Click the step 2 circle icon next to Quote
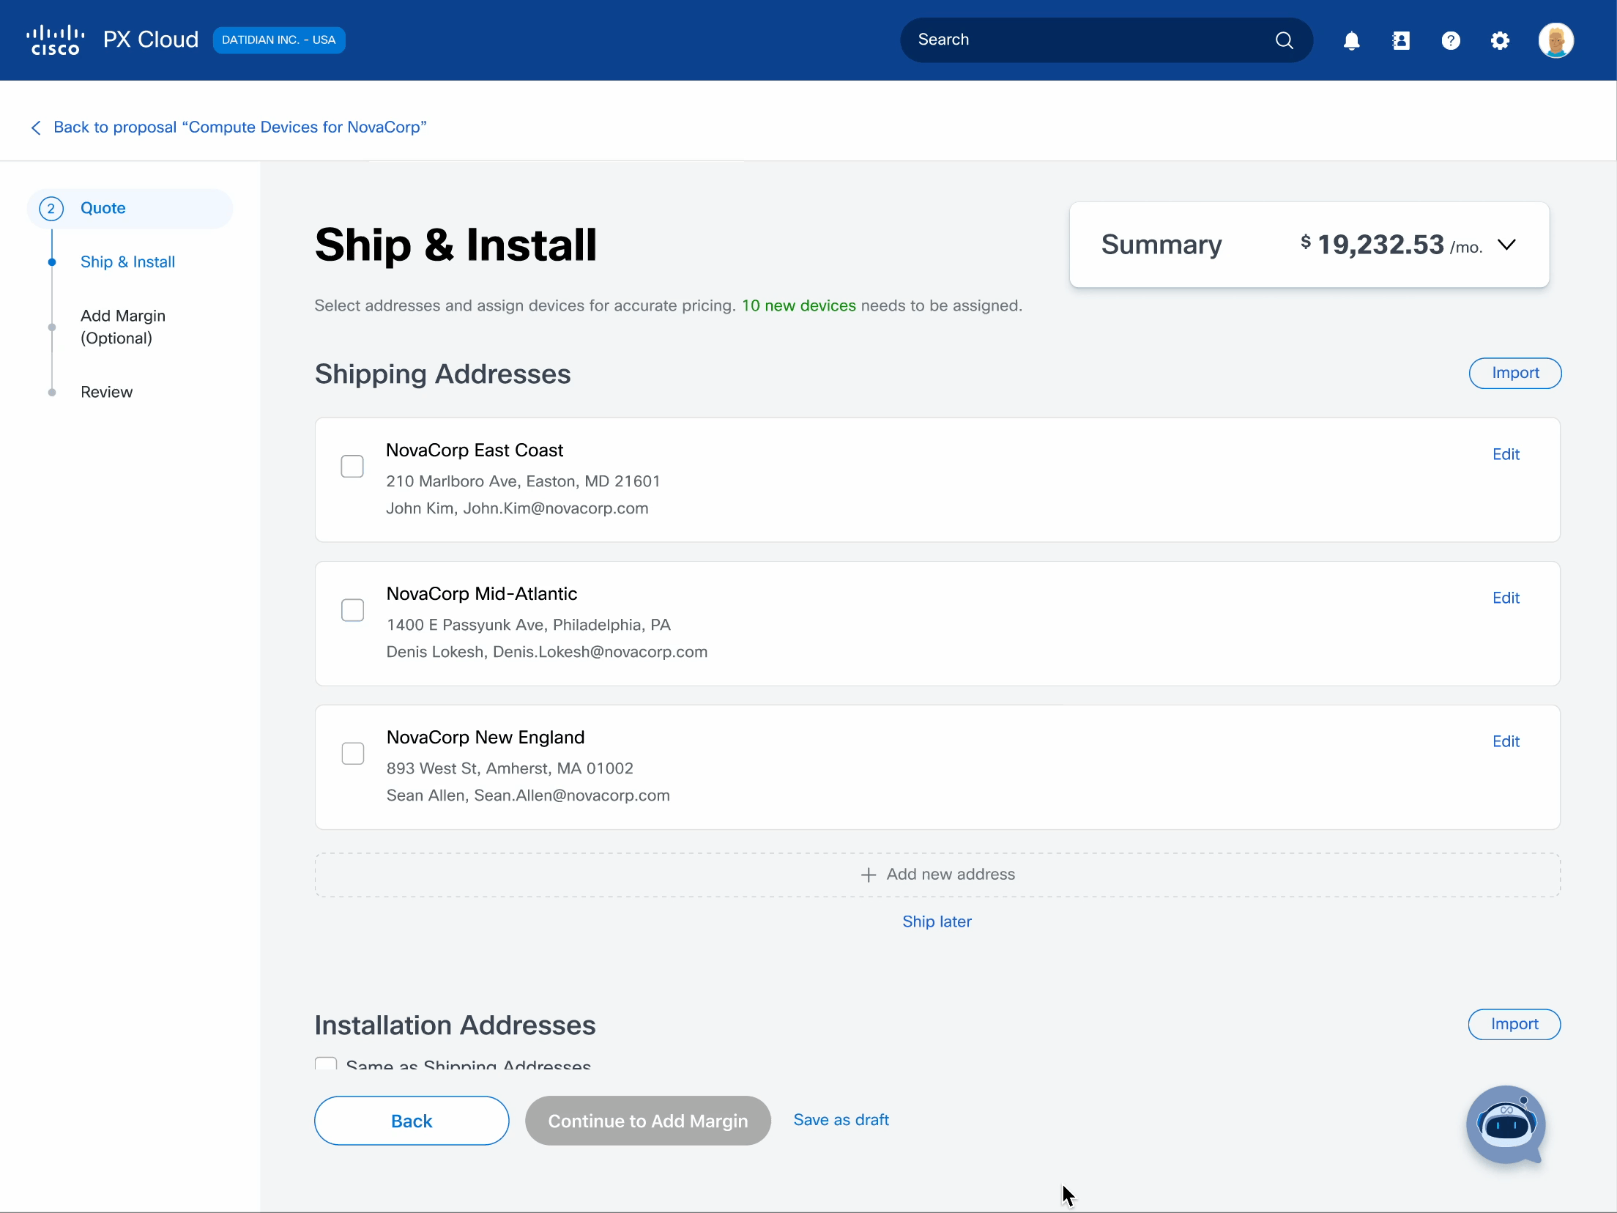1617x1213 pixels. pyautogui.click(x=51, y=209)
